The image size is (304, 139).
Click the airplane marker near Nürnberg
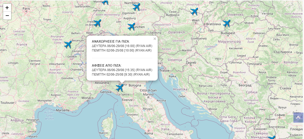click(136, 7)
